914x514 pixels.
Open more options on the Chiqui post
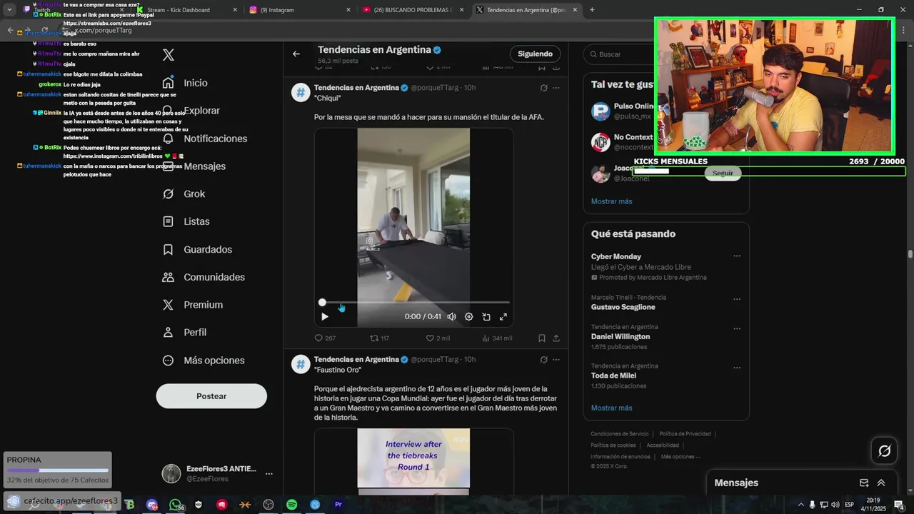click(x=556, y=88)
